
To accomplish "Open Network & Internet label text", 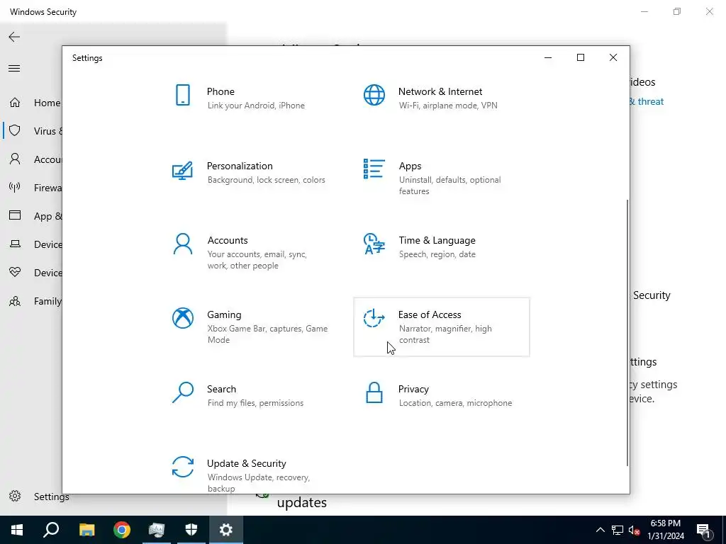I will click(440, 91).
